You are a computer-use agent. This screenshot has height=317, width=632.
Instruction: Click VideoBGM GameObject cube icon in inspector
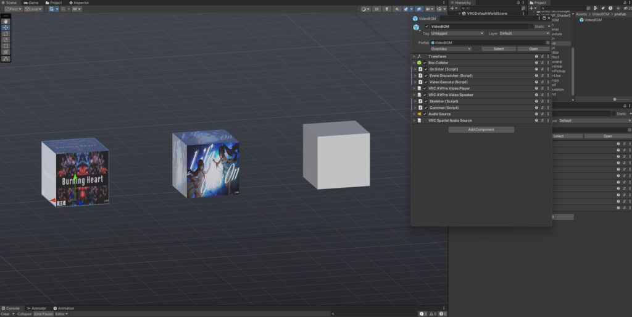416,27
